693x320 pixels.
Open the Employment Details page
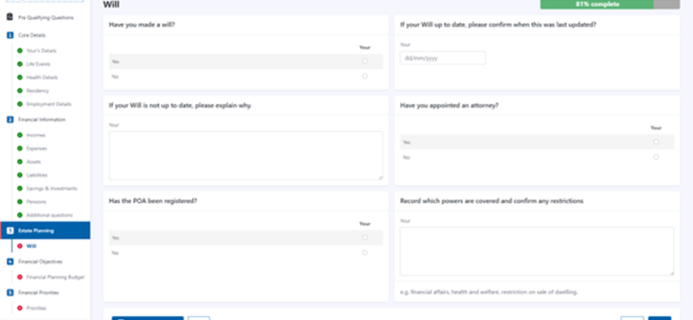click(x=49, y=104)
